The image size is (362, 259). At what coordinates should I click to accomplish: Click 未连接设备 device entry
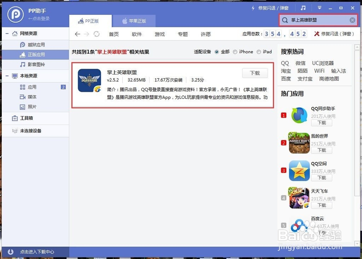pos(35,131)
